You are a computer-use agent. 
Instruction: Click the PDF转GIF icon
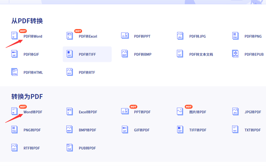(14, 54)
